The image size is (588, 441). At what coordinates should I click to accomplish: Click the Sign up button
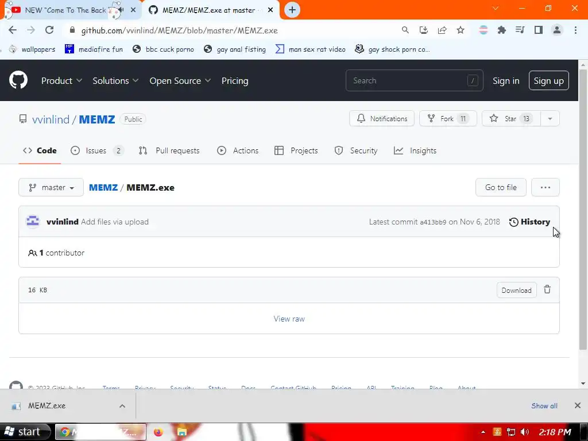pos(548,80)
